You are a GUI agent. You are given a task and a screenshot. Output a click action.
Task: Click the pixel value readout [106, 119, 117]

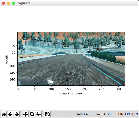pos(127,114)
